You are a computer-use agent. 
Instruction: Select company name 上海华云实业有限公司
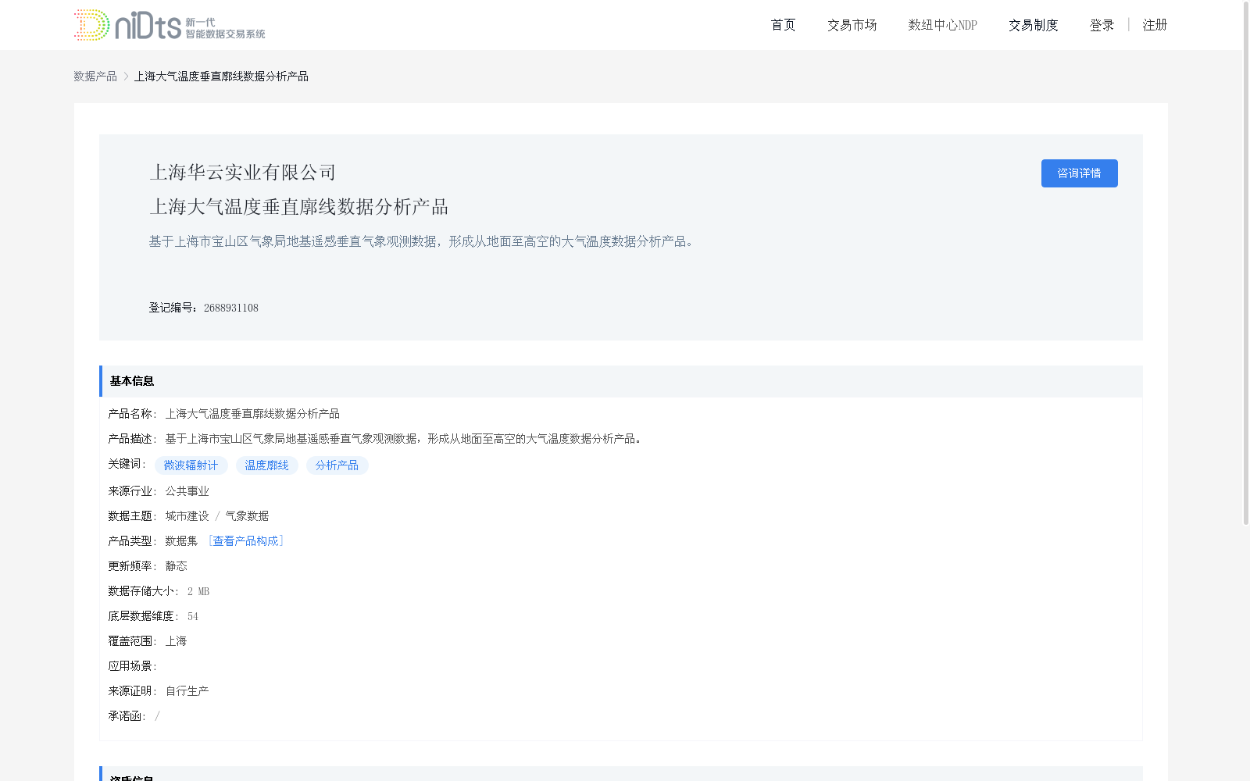242,173
